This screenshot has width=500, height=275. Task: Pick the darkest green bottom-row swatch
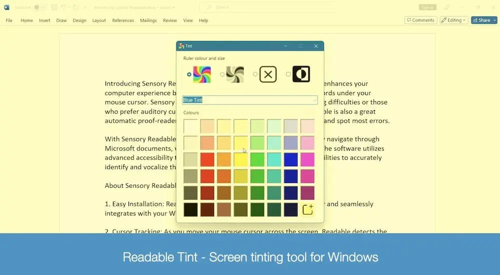257,209
